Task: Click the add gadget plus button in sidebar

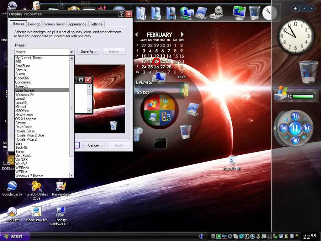Action: [x=295, y=8]
